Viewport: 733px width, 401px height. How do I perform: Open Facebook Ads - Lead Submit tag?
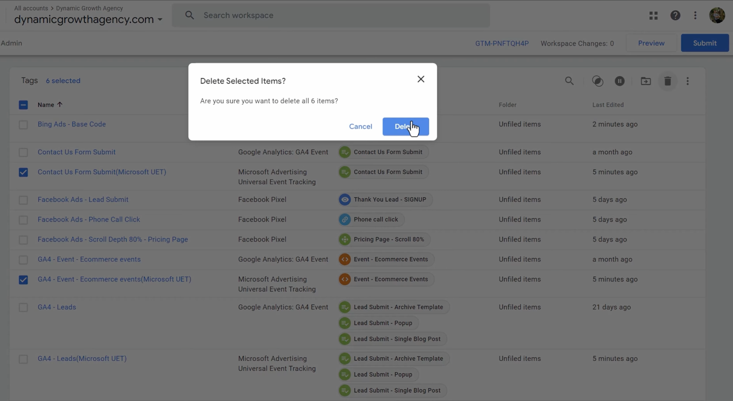click(x=83, y=199)
